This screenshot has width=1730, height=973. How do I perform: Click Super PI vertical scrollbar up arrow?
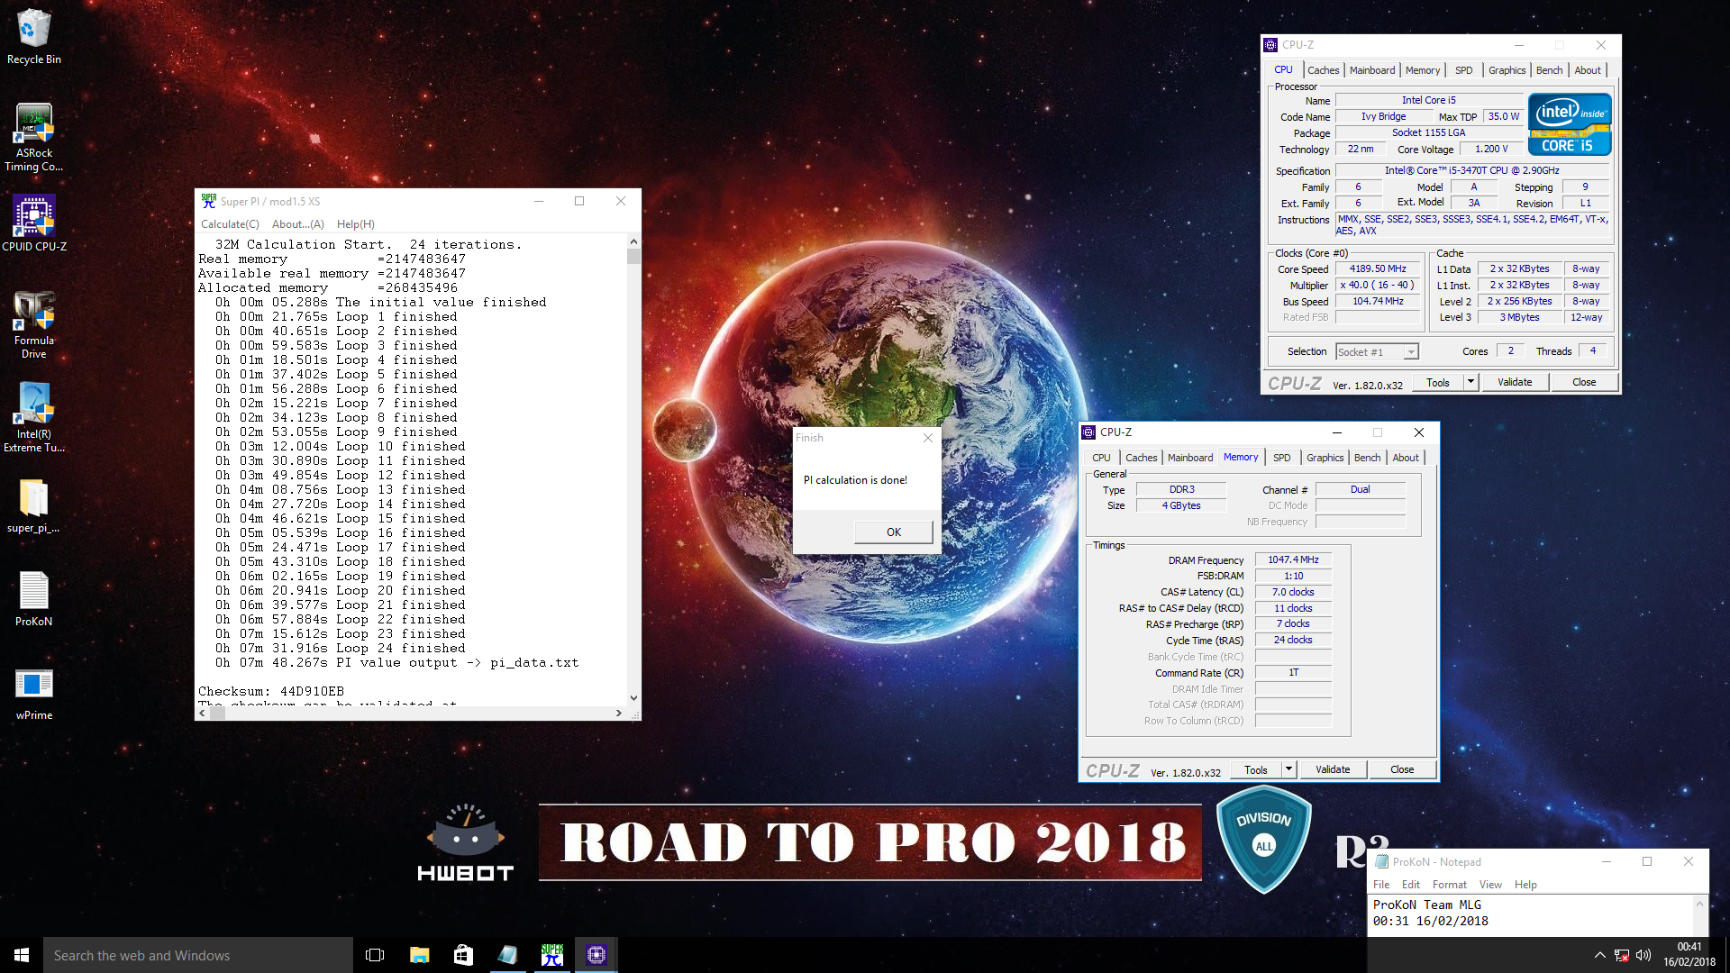633,241
